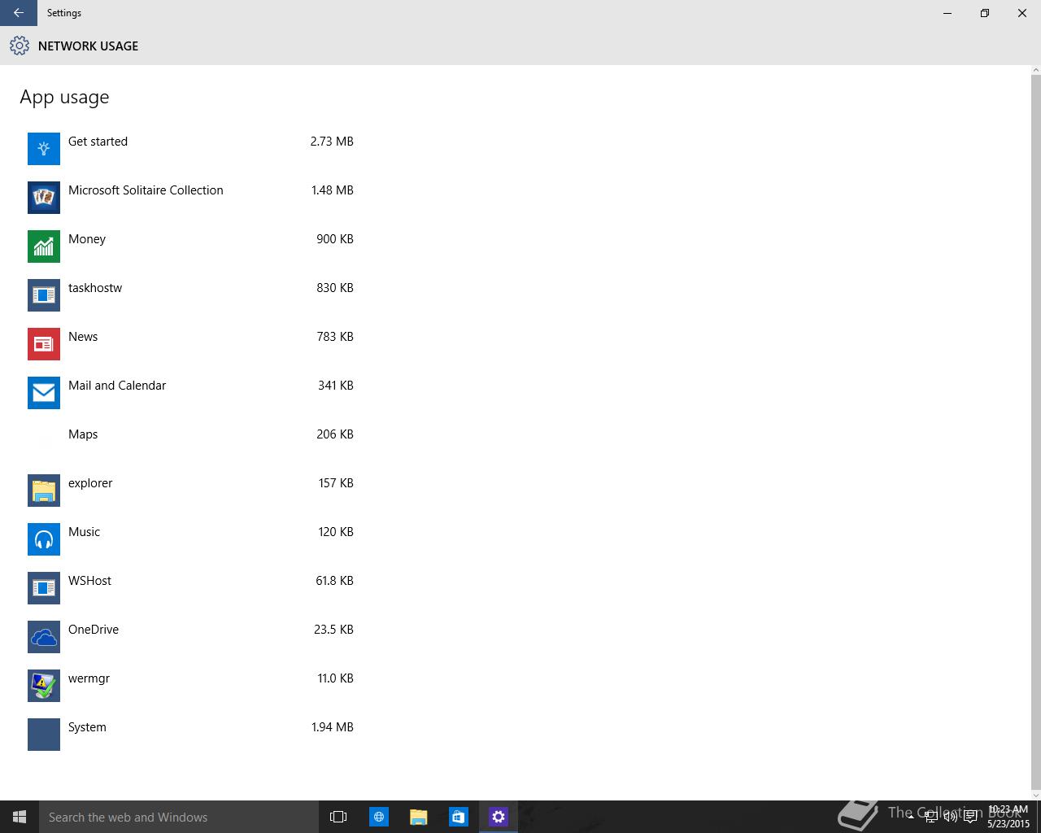Image resolution: width=1041 pixels, height=833 pixels.
Task: Click the 341 KB usage value
Action: (336, 386)
